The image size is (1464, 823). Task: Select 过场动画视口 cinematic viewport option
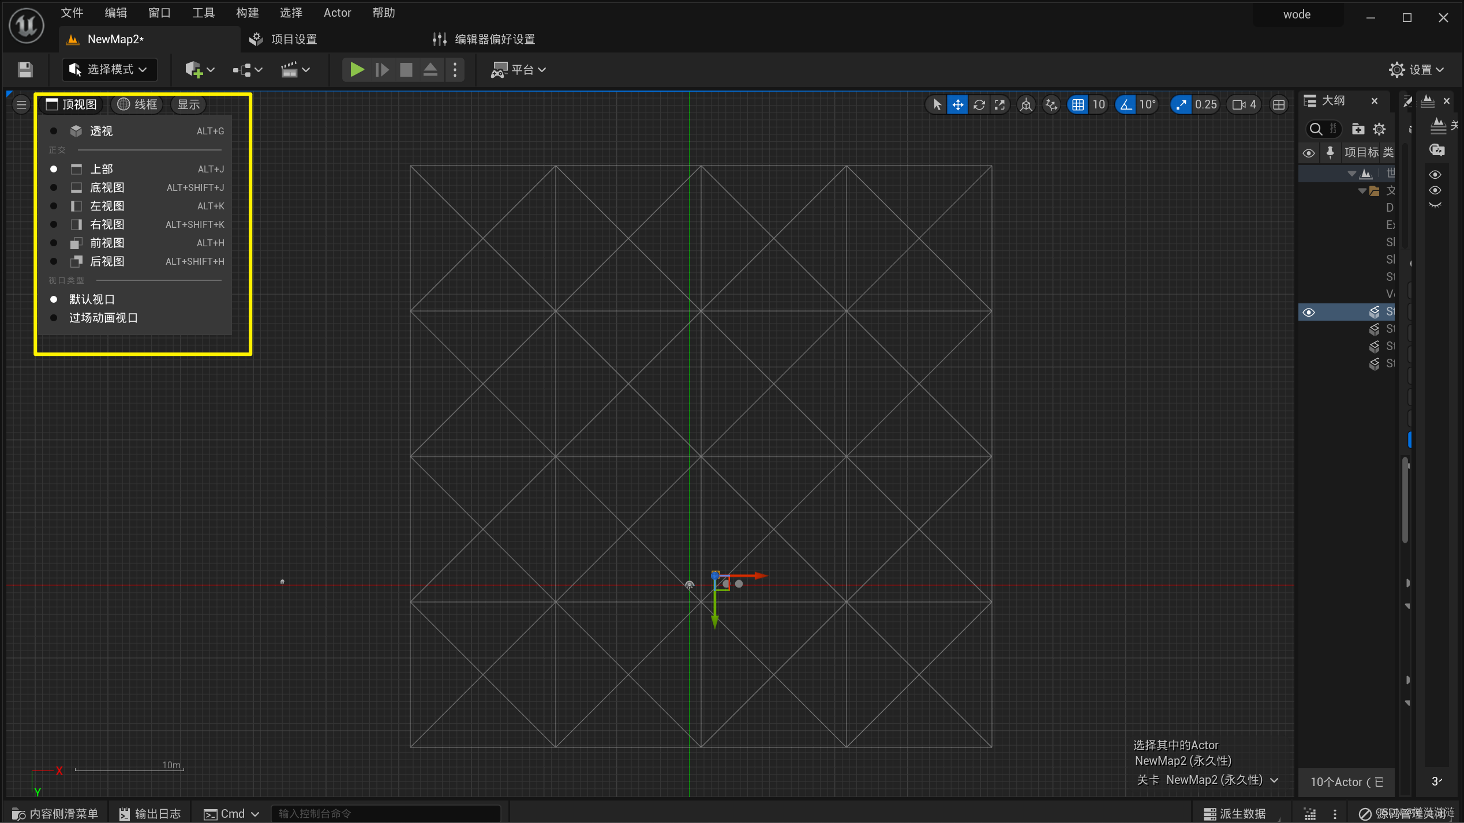coord(137,318)
